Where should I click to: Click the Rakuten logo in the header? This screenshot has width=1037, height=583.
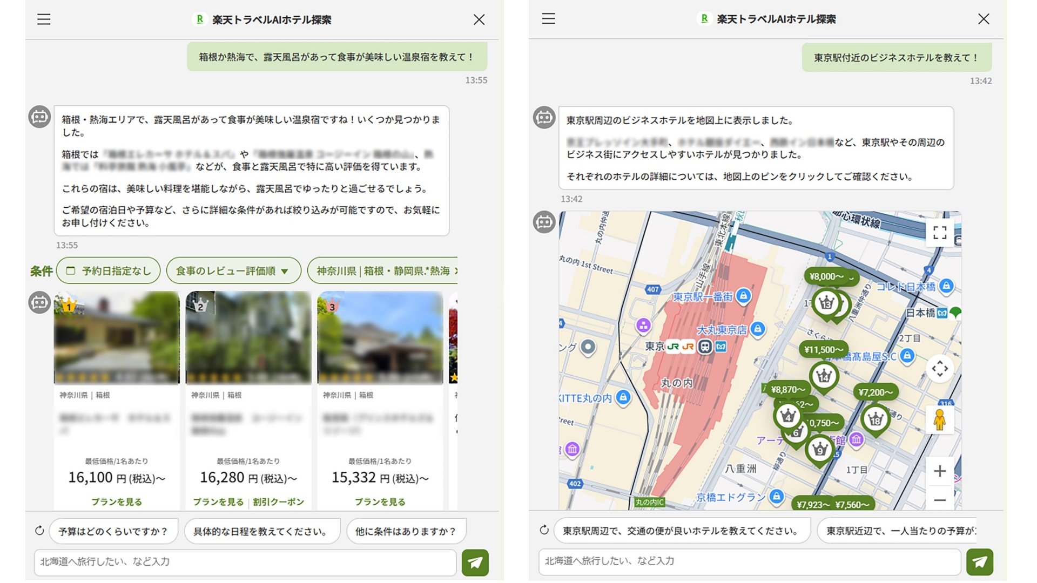(x=200, y=19)
